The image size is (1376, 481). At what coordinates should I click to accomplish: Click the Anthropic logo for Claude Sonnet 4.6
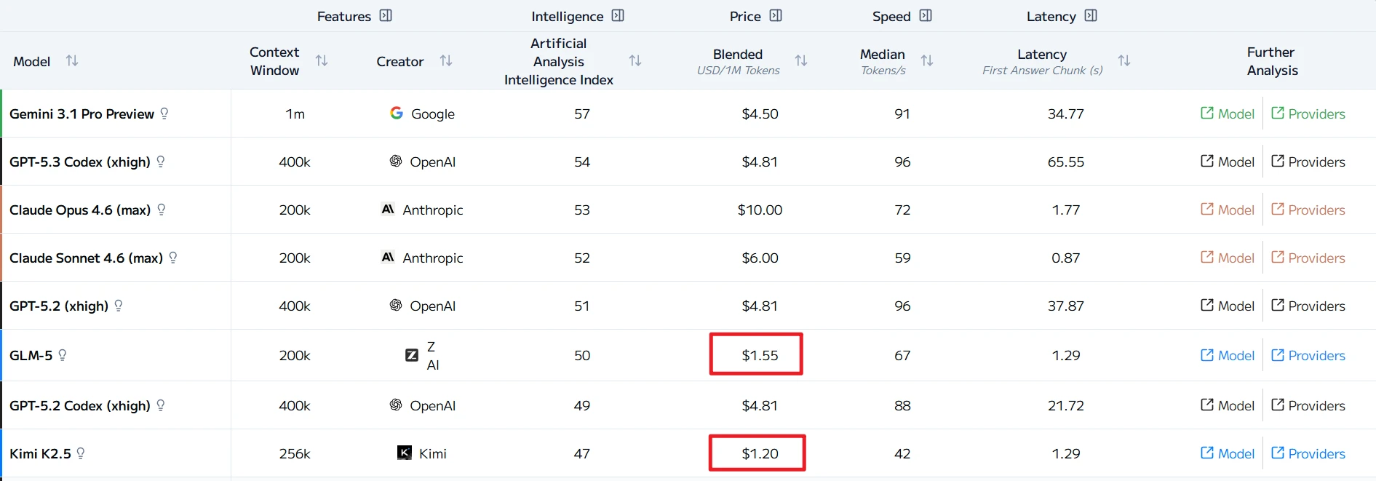point(388,257)
